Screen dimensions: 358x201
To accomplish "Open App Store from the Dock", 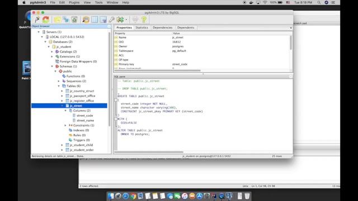I will [x=199, y=196].
